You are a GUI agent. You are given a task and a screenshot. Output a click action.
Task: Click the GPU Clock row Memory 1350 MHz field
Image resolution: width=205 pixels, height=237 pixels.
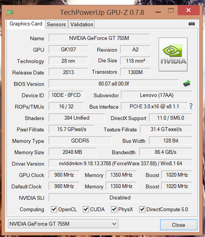pos(121,175)
